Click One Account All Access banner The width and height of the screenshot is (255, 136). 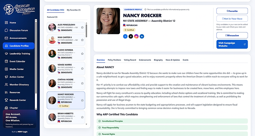click(x=20, y=119)
